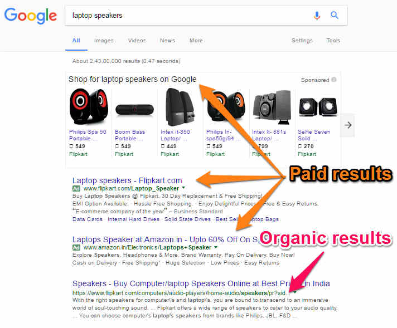397x328 pixels.
Task: Open search Settings
Action: (302, 41)
